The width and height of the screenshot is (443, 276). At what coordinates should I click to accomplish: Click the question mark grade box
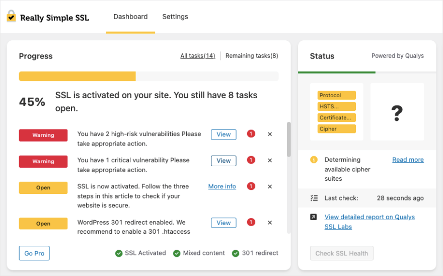397,112
